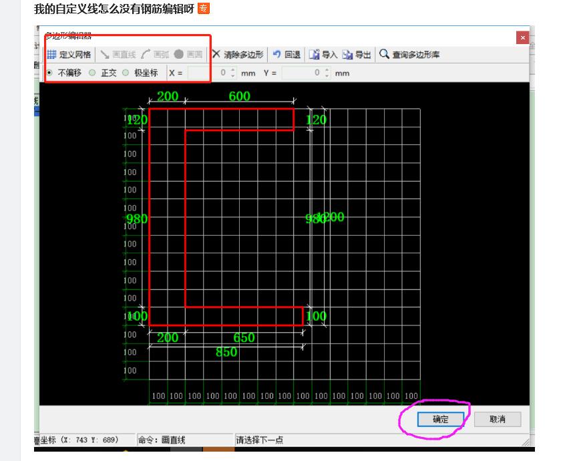571x461 pixels.
Task: Open 查询多边形库 polygon library search
Action: coord(409,55)
